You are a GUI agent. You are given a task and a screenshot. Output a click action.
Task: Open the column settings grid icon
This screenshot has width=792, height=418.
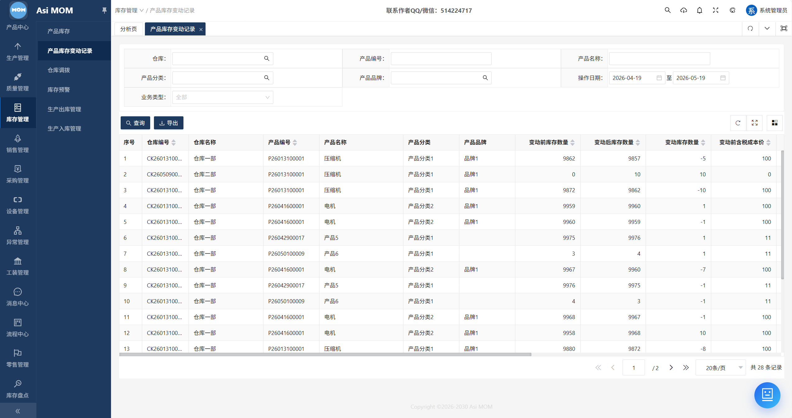click(775, 123)
